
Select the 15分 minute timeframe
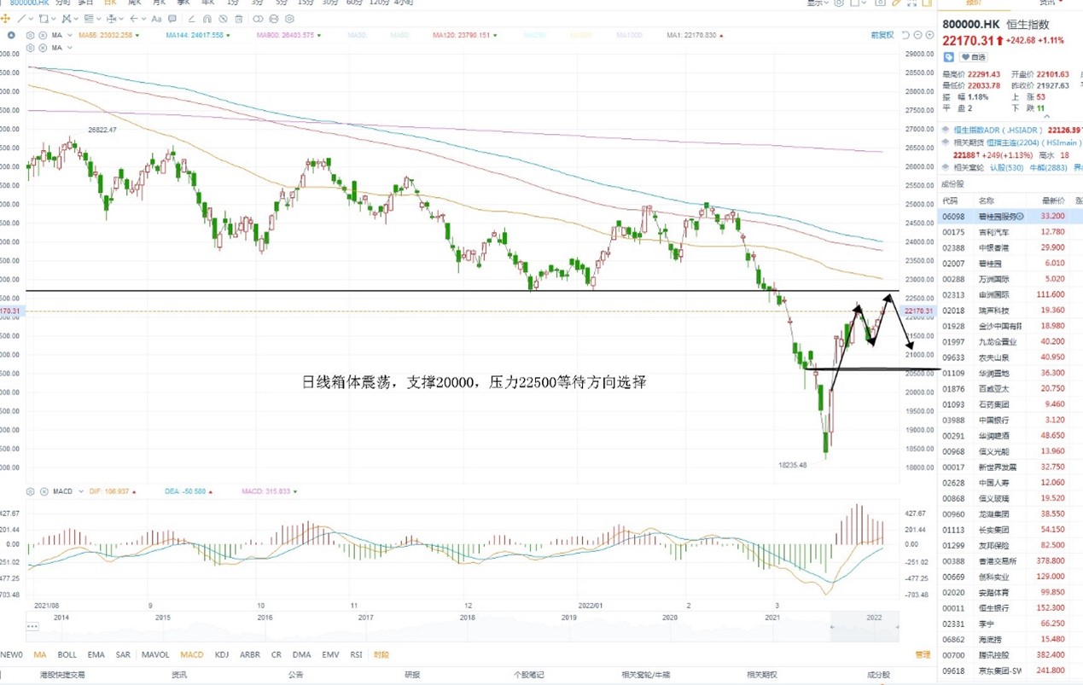[x=306, y=3]
